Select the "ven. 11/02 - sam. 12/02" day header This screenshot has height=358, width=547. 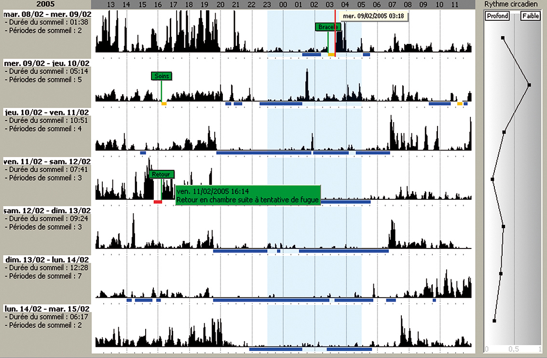[47, 162]
